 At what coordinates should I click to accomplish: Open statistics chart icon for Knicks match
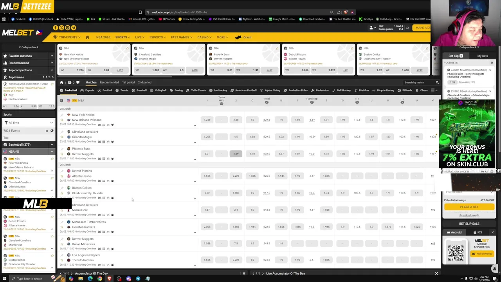point(99,125)
